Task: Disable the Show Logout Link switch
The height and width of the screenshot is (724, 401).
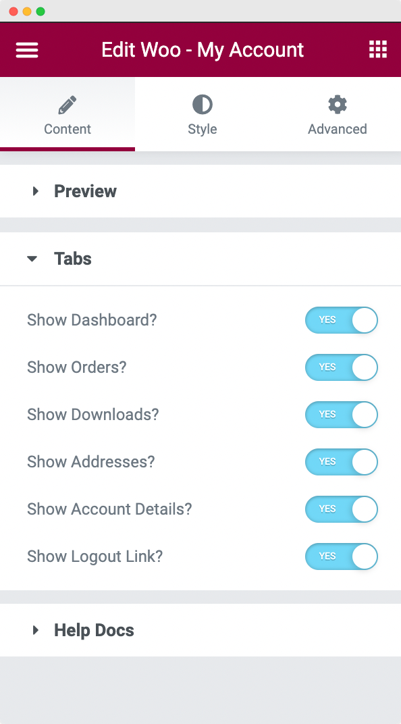Action: tap(341, 557)
